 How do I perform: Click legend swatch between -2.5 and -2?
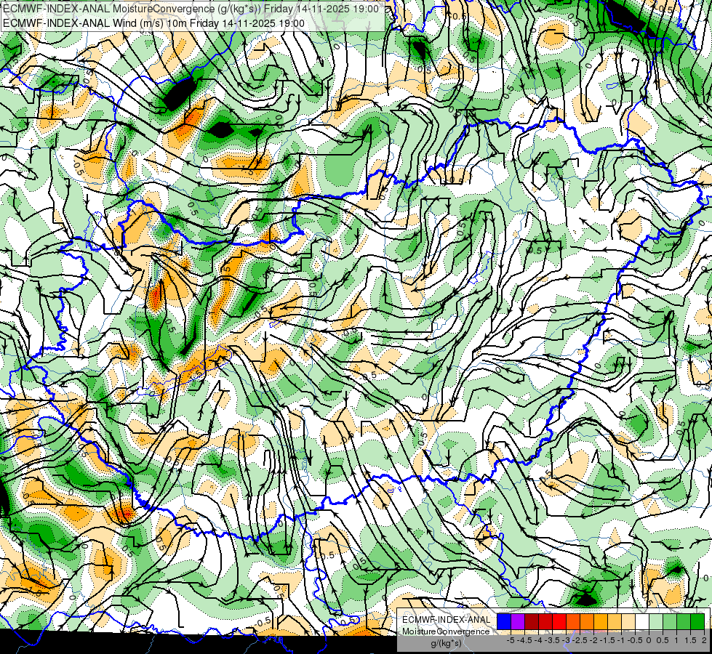pos(587,621)
